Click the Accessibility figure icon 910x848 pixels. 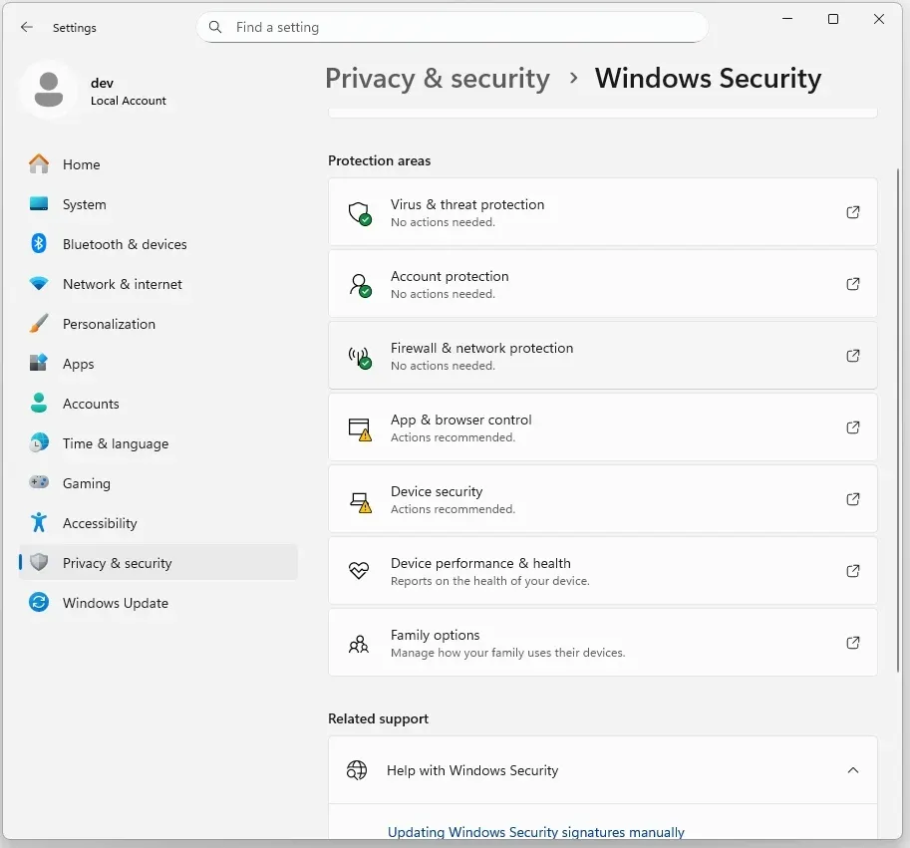(39, 522)
